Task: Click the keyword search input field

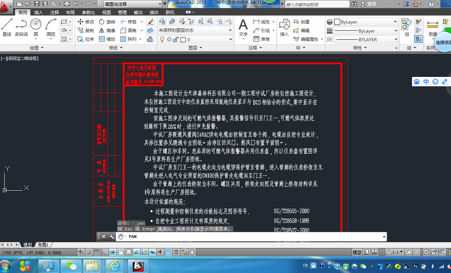Action: point(317,4)
